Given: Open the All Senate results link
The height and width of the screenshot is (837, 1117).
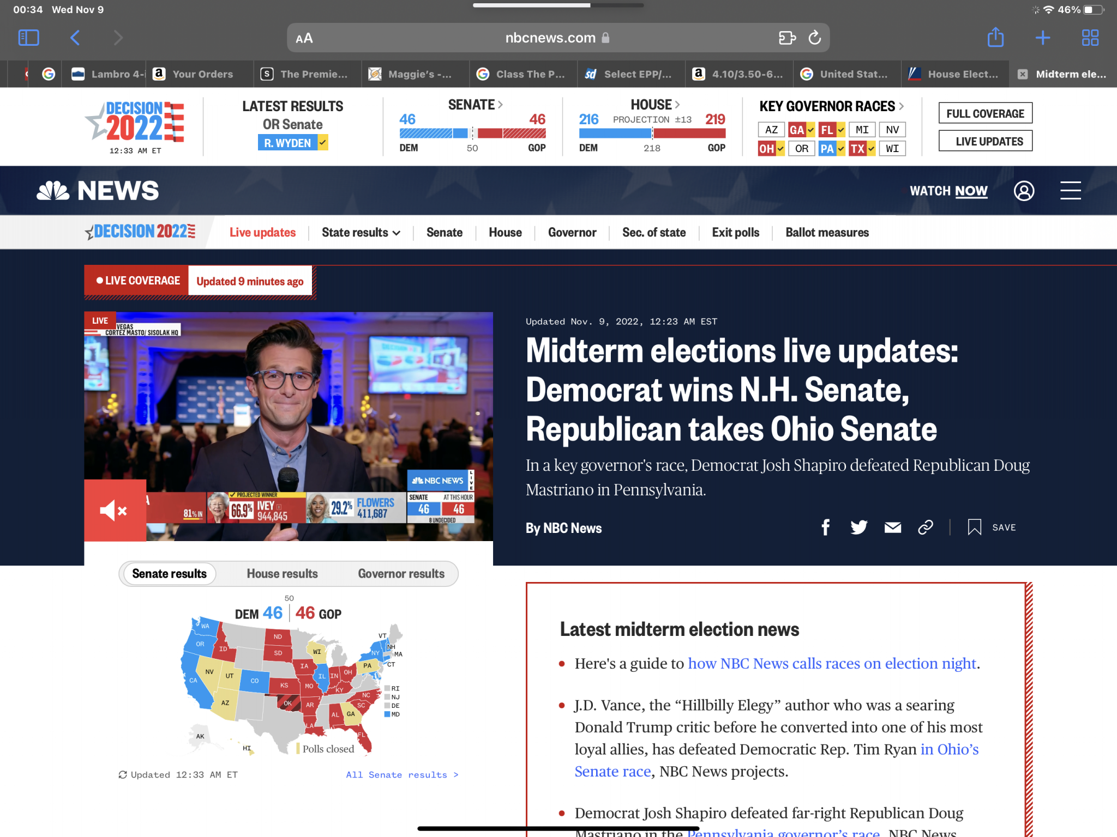Looking at the screenshot, I should 402,775.
